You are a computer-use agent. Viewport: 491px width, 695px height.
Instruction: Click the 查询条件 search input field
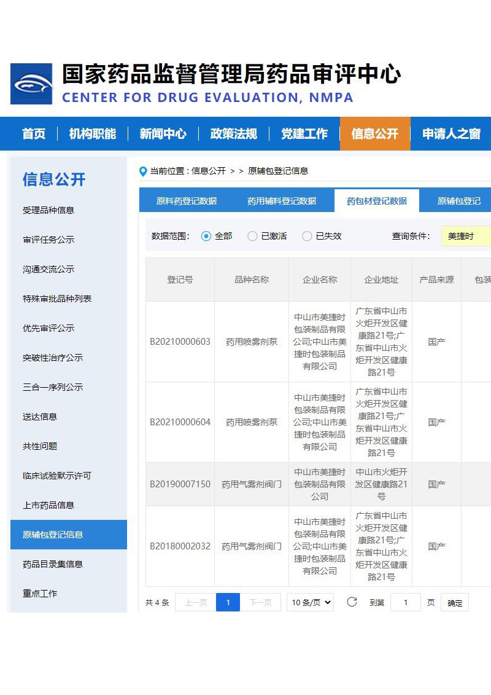pyautogui.click(x=466, y=236)
